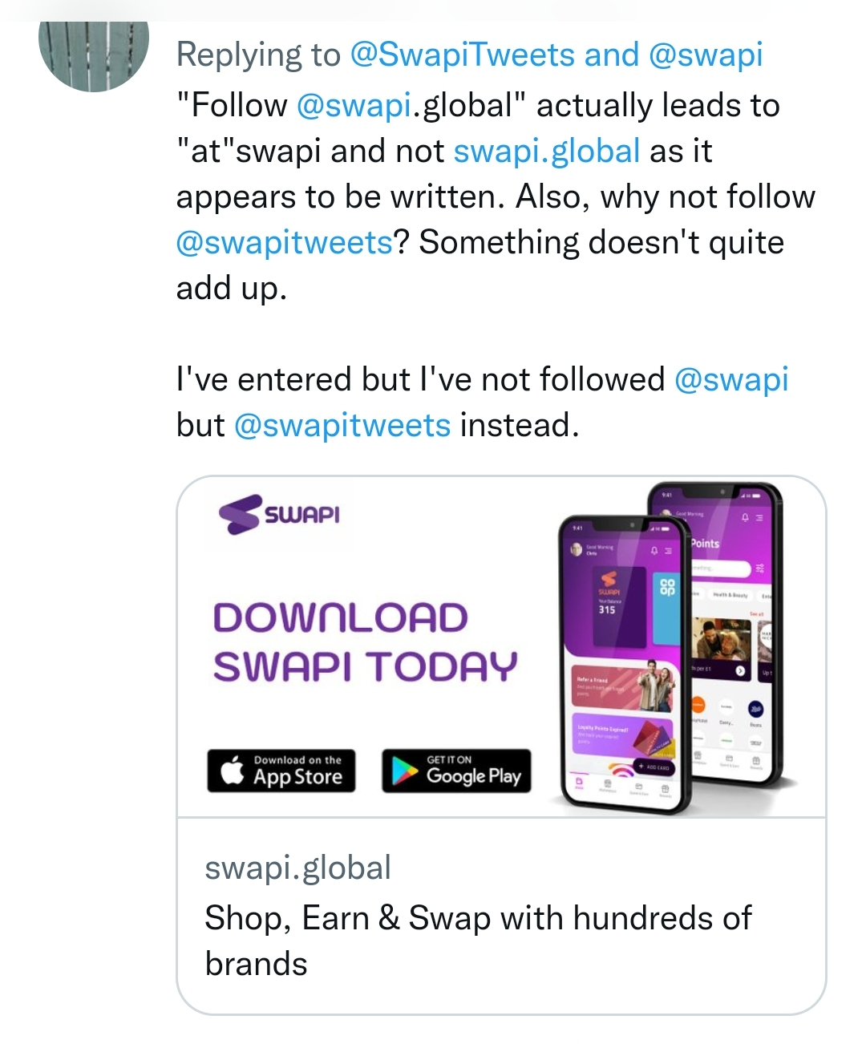Select the Health & Beauty category chip
Viewport: 866px width, 1044px height.
pyautogui.click(x=730, y=595)
